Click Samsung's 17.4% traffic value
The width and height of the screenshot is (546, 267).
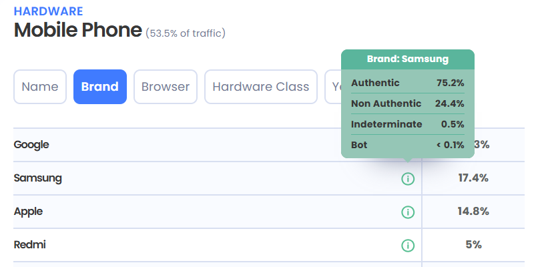[473, 178]
